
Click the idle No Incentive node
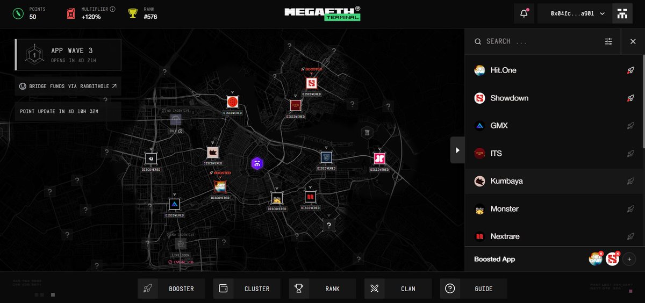[x=176, y=120]
